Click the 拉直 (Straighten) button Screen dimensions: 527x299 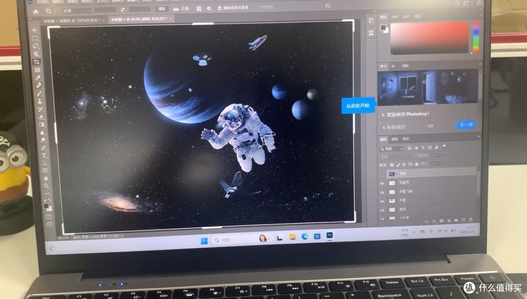(x=181, y=9)
